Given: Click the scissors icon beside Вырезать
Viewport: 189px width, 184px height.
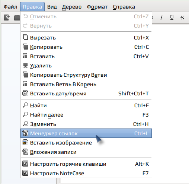Looking at the screenshot, I should point(25,38).
